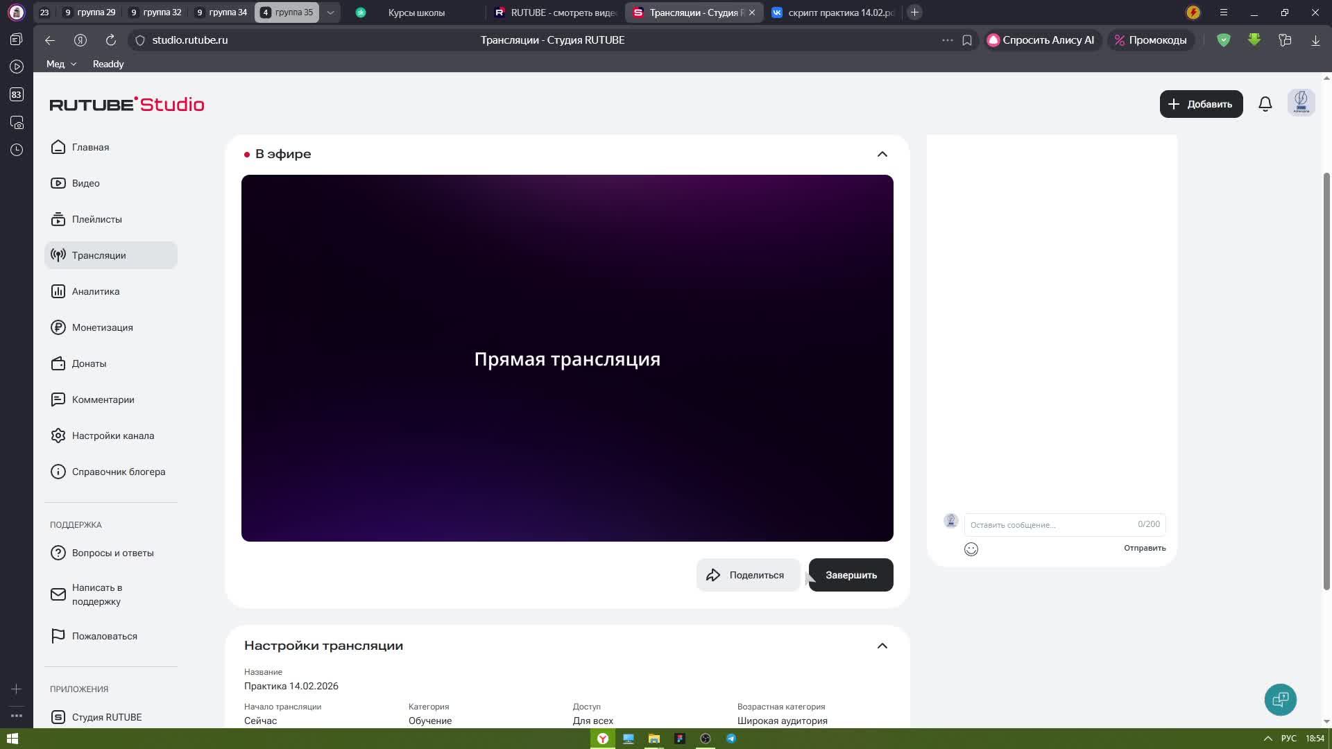Collapse the В эфире section
This screenshot has width=1332, height=749.
tap(882, 154)
